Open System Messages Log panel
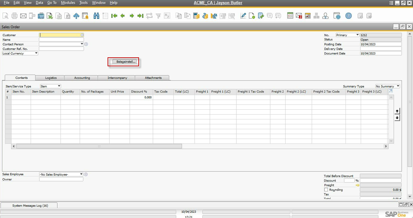The height and width of the screenshot is (218, 413). pyautogui.click(x=30, y=205)
